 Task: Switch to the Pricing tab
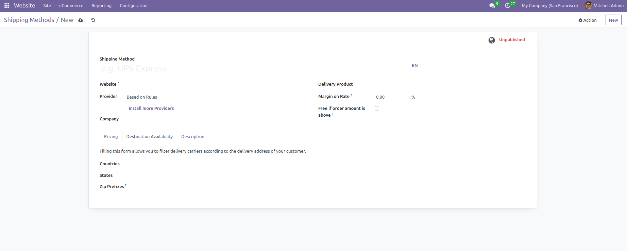pos(111,136)
